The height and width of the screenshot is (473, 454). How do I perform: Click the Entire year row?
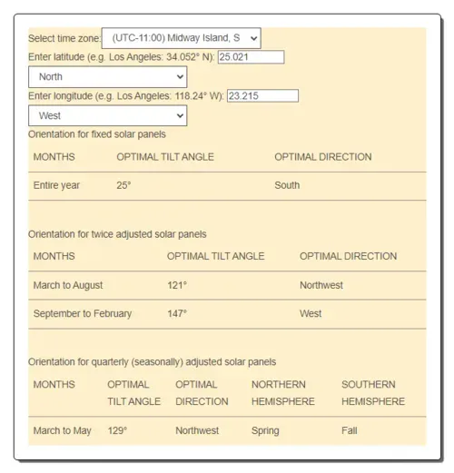pos(227,186)
